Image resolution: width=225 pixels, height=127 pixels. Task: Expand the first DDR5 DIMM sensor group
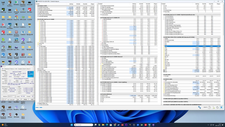point(162,98)
